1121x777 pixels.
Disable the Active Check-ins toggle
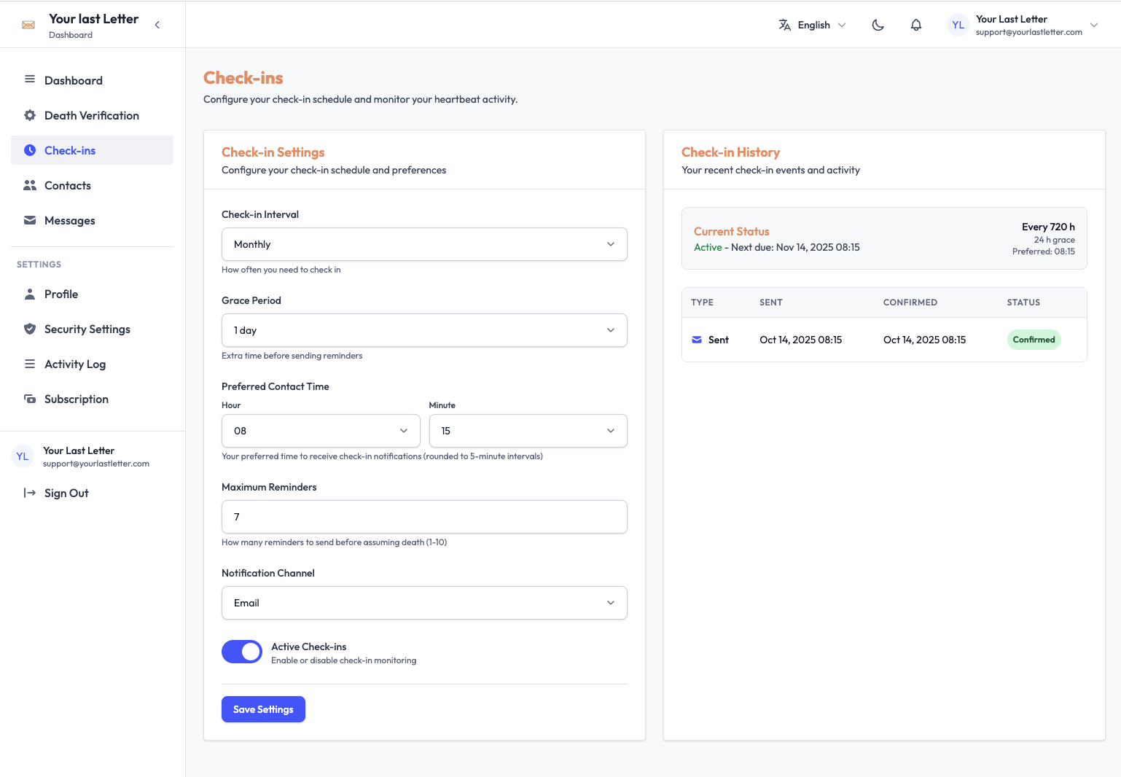pyautogui.click(x=242, y=652)
